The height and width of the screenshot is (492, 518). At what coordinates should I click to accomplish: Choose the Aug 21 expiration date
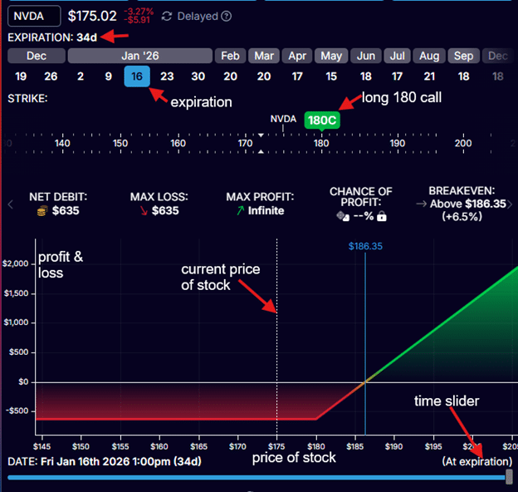point(429,76)
